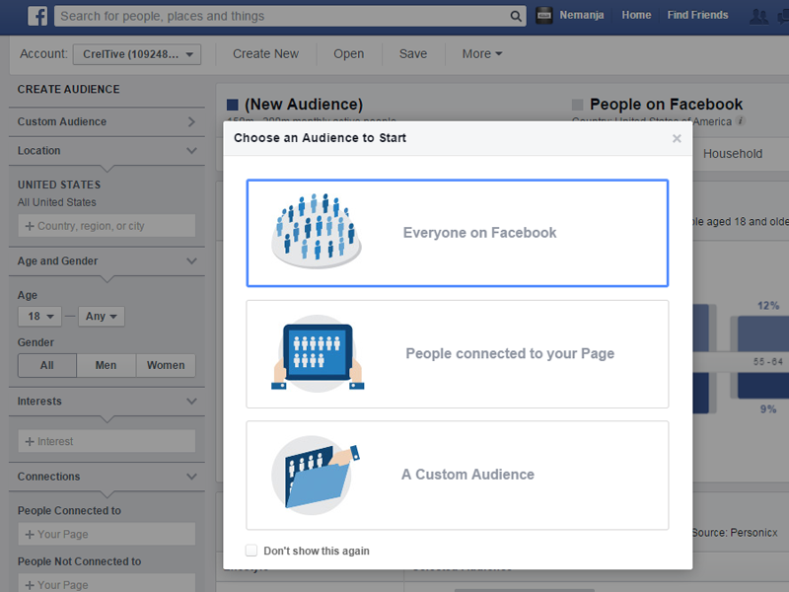Click the Everyone on Facebook crowd illustration
Screen dimensions: 789x592
[317, 231]
